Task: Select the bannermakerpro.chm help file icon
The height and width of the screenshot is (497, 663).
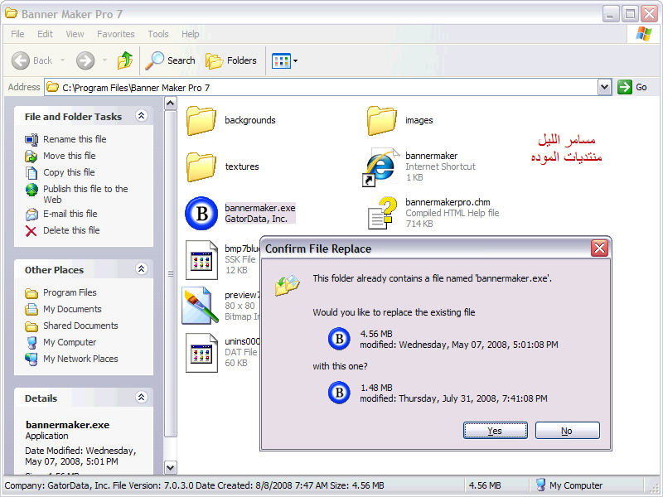Action: 382,213
